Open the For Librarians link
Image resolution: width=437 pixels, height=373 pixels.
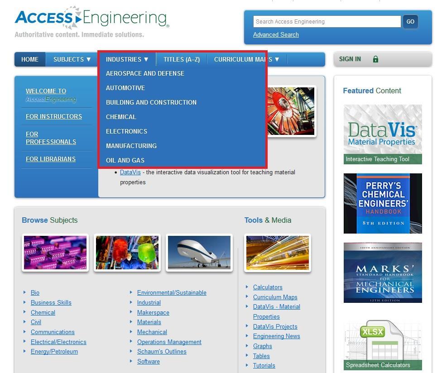51,159
